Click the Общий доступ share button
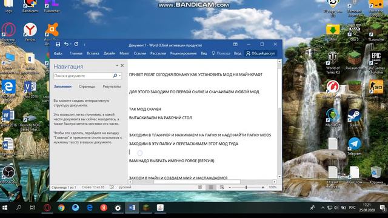The image size is (388, 218). [261, 53]
